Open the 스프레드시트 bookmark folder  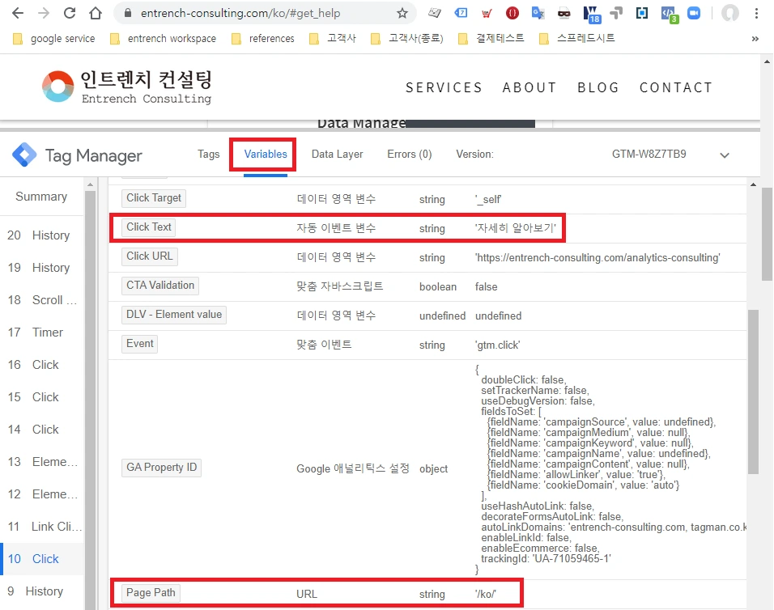coord(577,39)
